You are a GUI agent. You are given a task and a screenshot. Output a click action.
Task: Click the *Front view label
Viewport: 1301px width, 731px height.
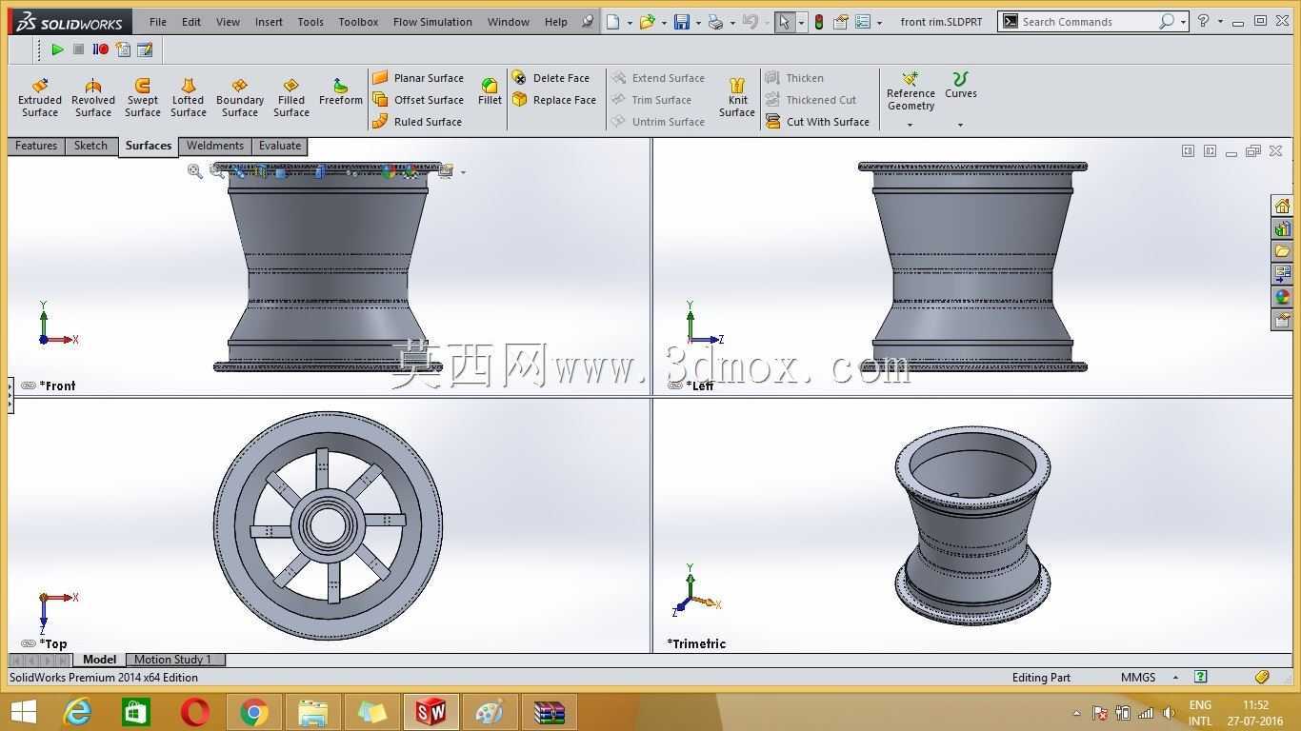coord(57,385)
